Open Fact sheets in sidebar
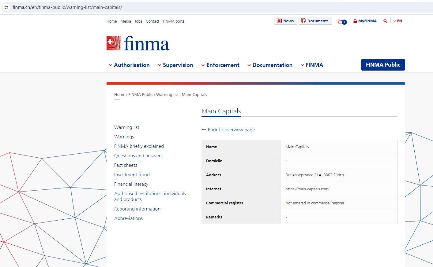This screenshot has height=267, width=433. tap(126, 165)
